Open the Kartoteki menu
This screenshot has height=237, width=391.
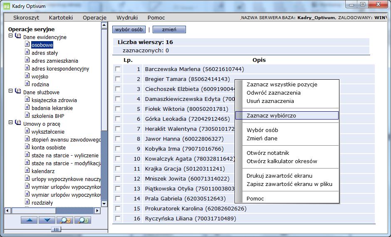coord(61,18)
